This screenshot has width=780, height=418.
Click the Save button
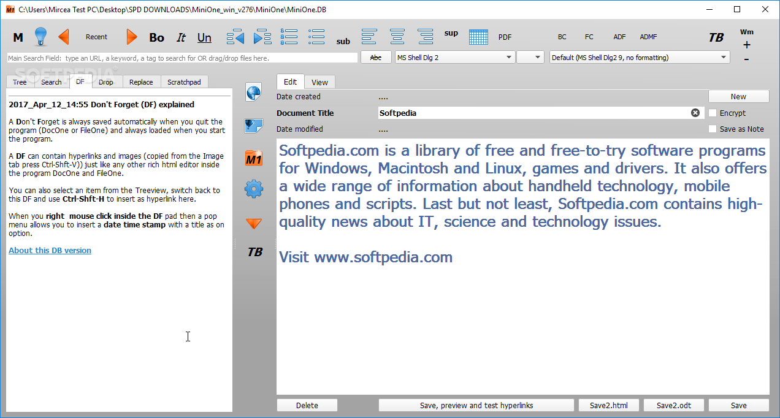(x=739, y=405)
